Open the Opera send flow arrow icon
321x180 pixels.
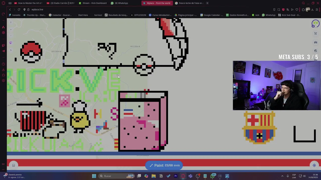pyautogui.click(x=292, y=9)
